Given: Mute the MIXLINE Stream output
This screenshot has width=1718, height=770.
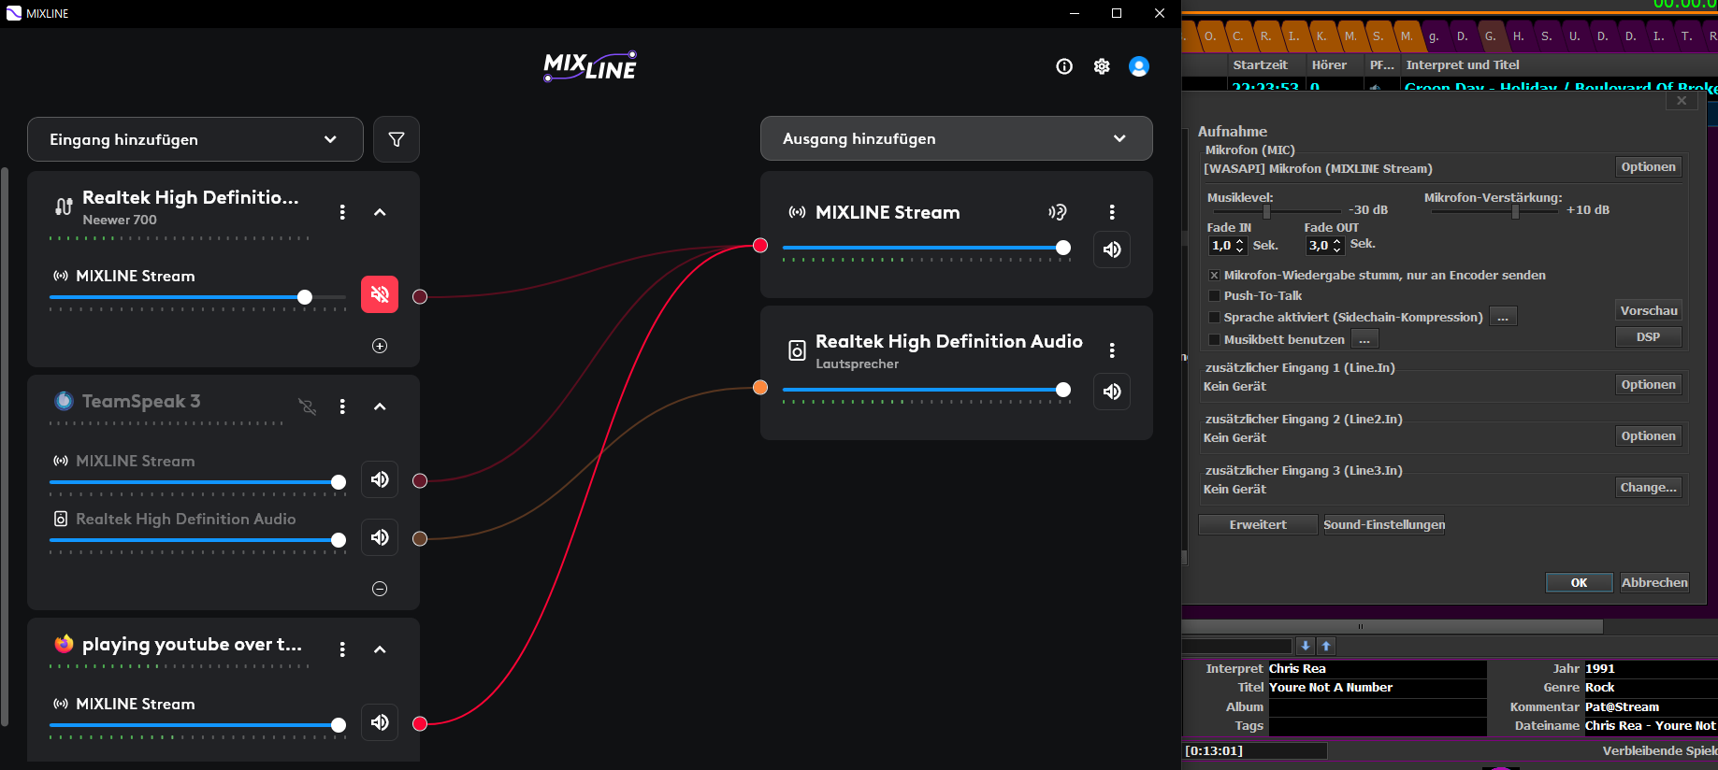Looking at the screenshot, I should click(1112, 250).
